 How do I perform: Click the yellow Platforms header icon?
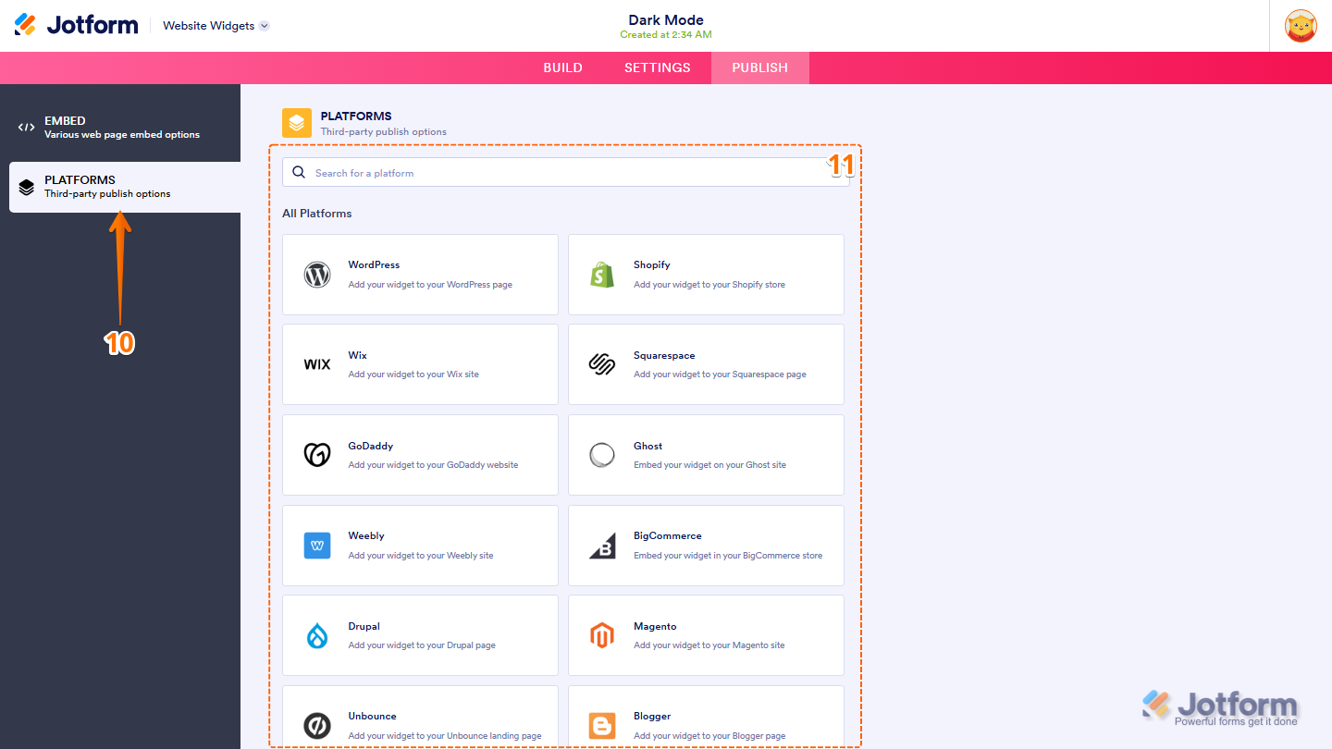coord(297,123)
